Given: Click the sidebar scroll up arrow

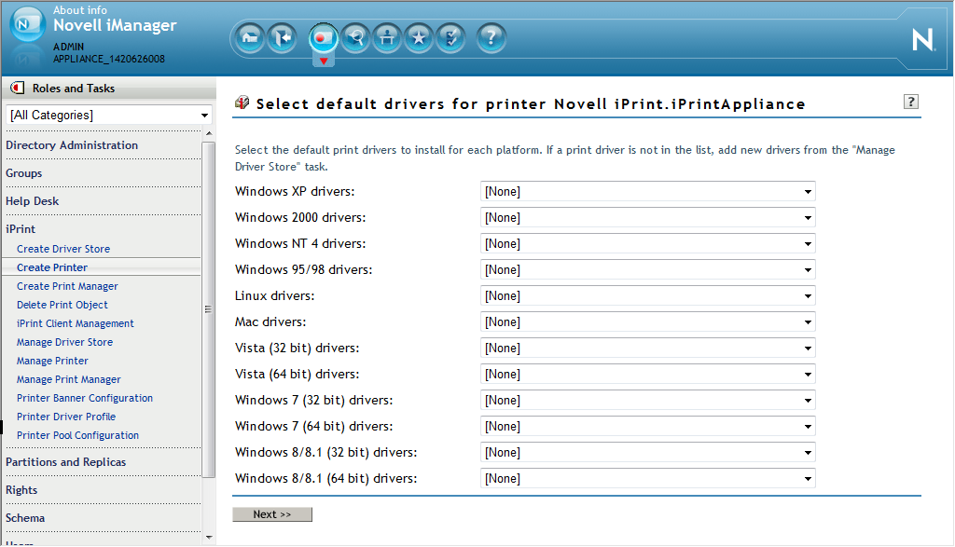Looking at the screenshot, I should click(x=209, y=133).
